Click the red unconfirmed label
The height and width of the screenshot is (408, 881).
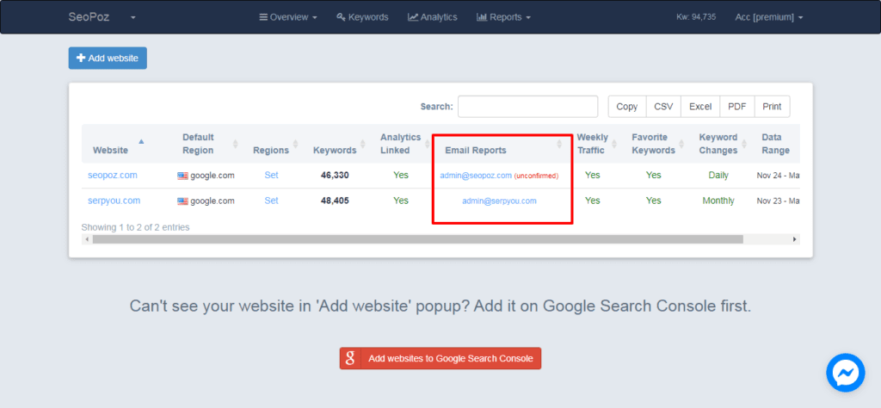[536, 176]
